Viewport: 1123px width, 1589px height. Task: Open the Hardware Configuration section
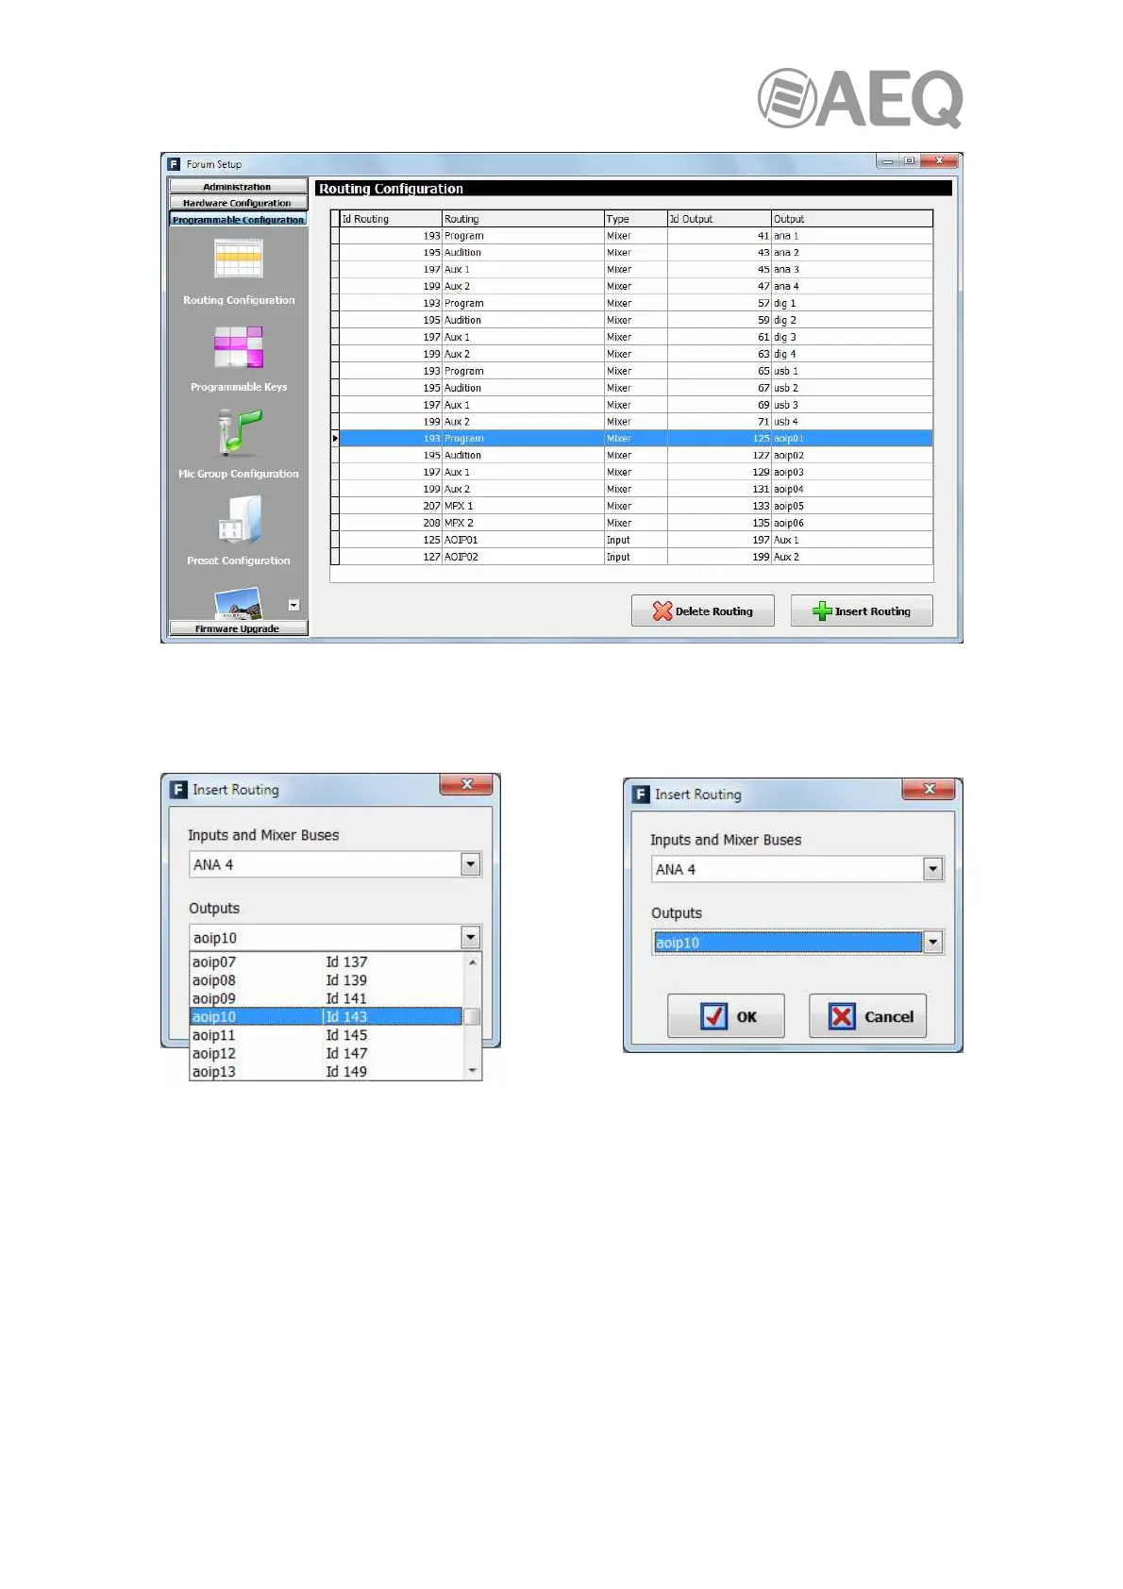coord(238,203)
